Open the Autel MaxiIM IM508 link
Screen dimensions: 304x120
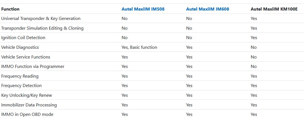(x=143, y=9)
